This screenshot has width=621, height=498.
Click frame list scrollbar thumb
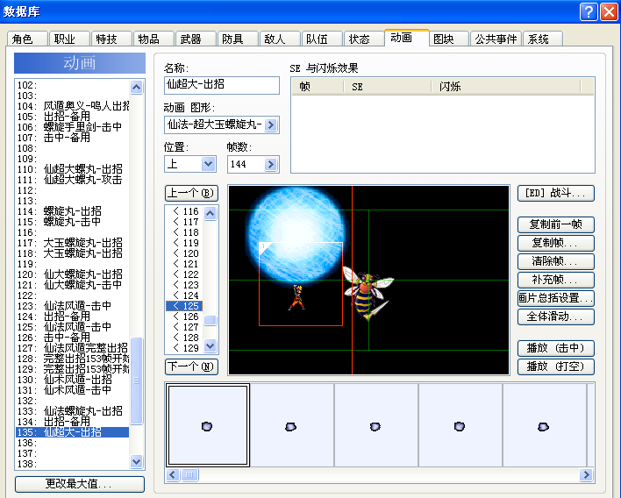(211, 320)
